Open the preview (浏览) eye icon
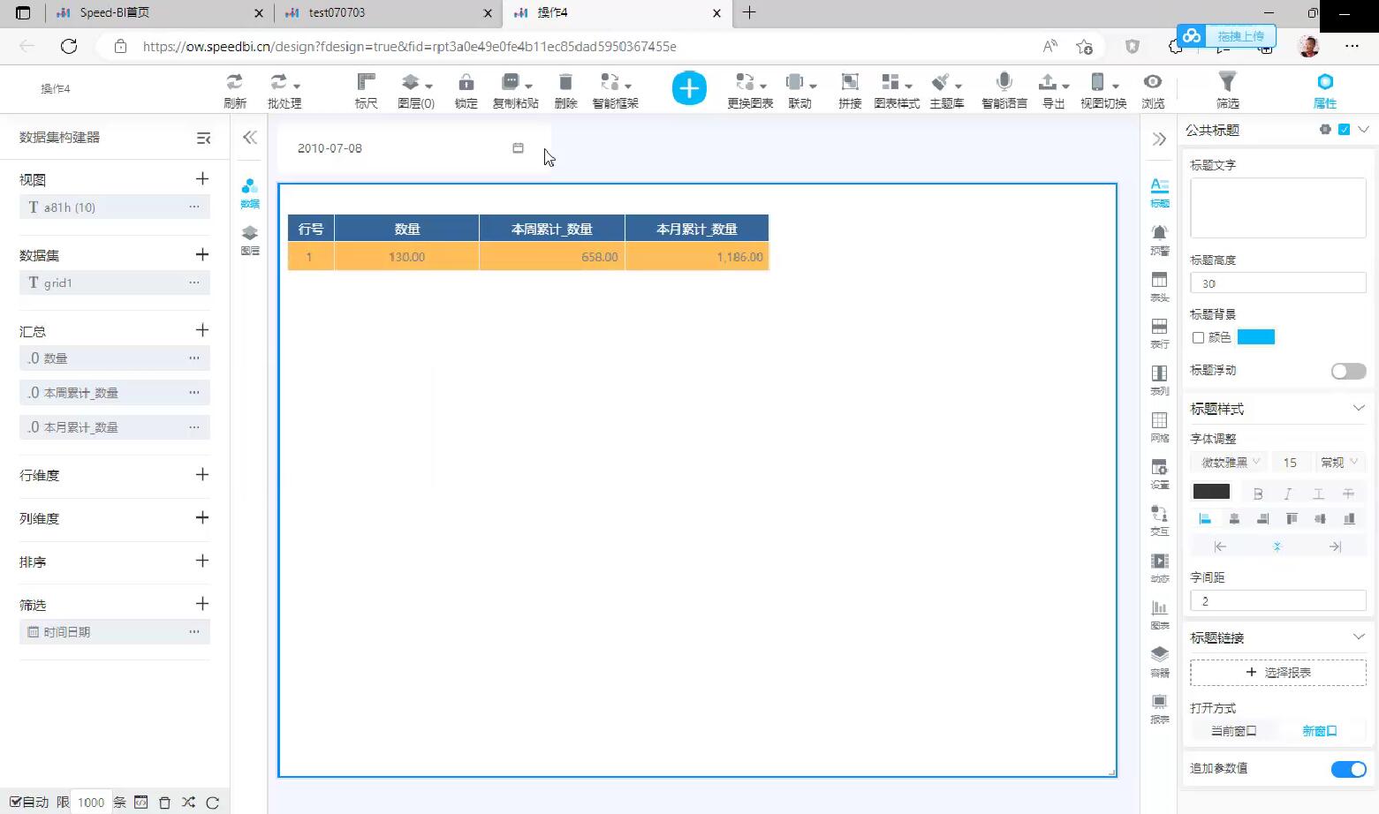 [1152, 83]
